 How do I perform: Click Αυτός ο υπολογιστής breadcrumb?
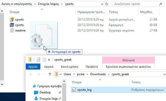(17, 4)
